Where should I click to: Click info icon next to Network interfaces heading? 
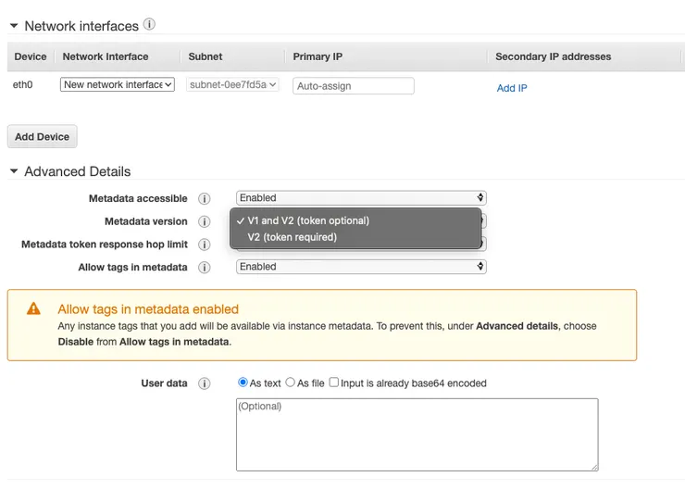coord(150,25)
